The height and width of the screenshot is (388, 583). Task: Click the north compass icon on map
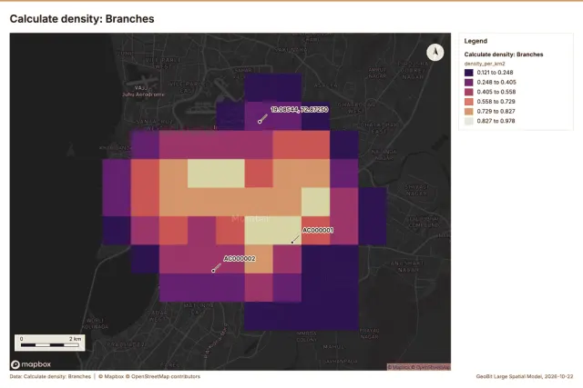coord(435,52)
